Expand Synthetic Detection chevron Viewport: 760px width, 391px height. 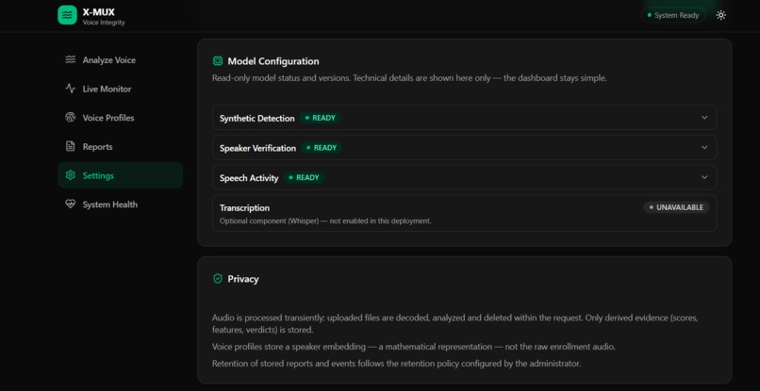coord(704,118)
